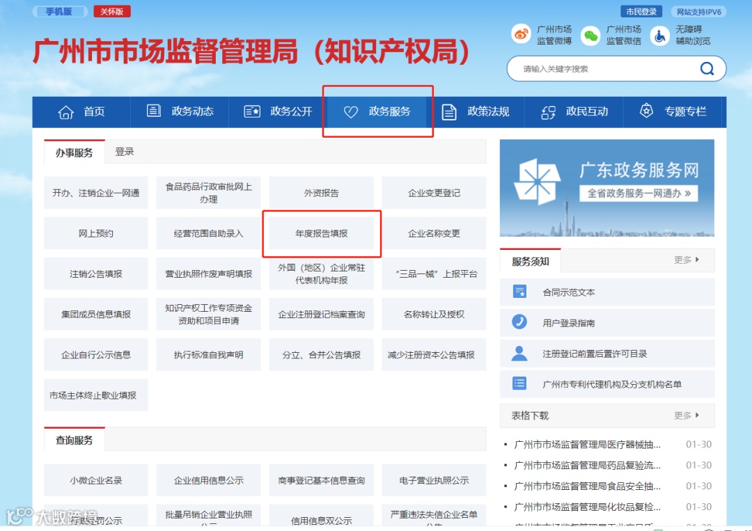Open 更多 arrow in 表格下载 header
The width and height of the screenshot is (752, 531).
pos(687,415)
